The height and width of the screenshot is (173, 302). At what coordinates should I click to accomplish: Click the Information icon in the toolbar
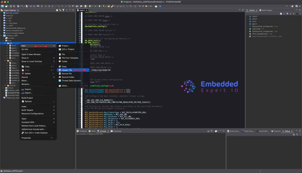(x=160, y=6)
